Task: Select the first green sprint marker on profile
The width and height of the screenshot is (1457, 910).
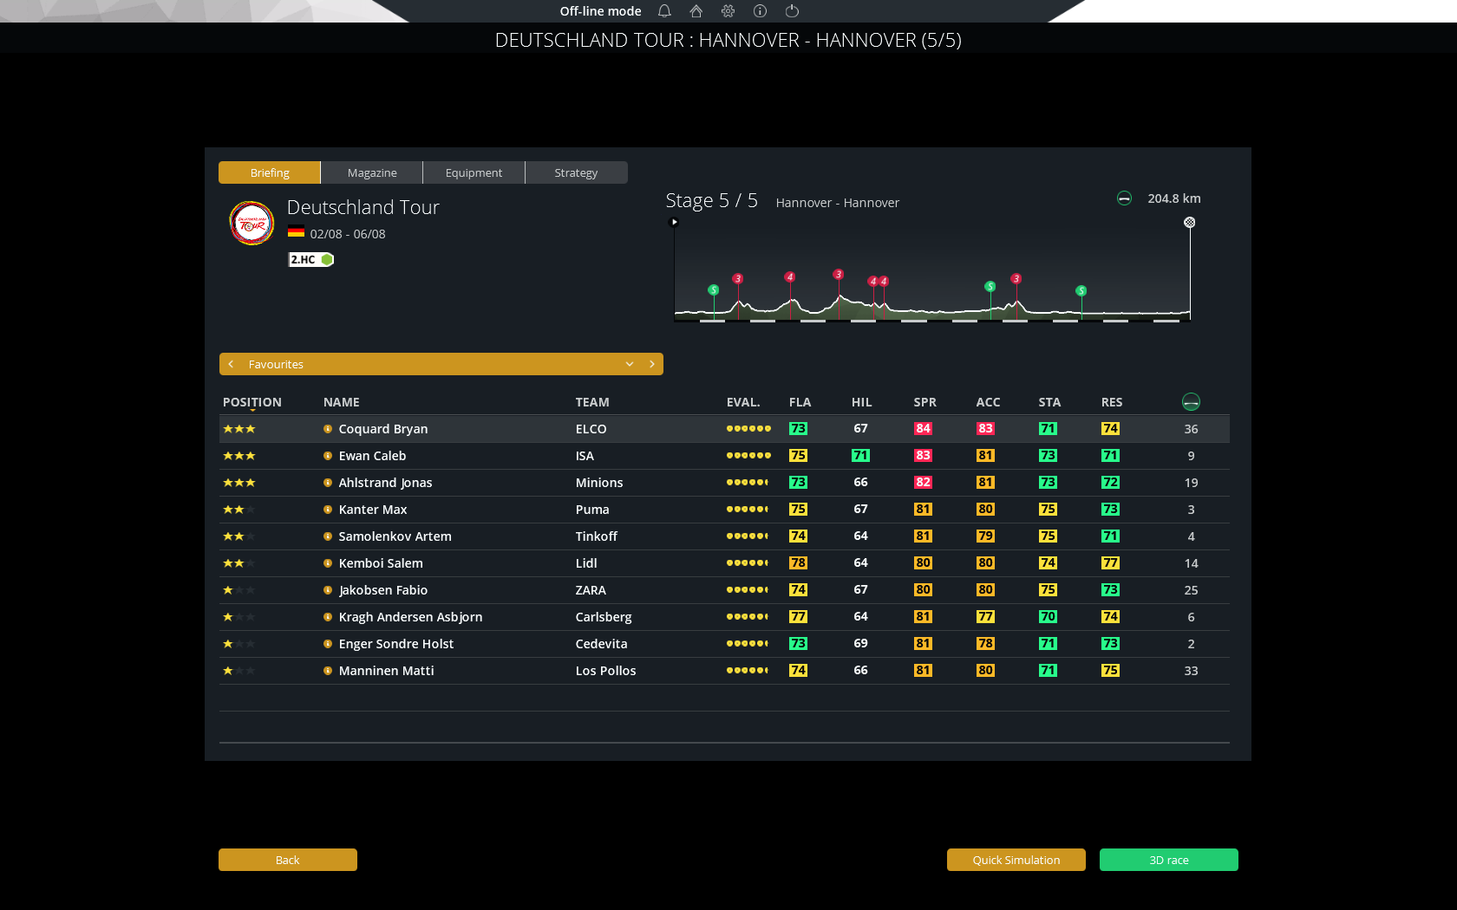Action: coord(713,289)
